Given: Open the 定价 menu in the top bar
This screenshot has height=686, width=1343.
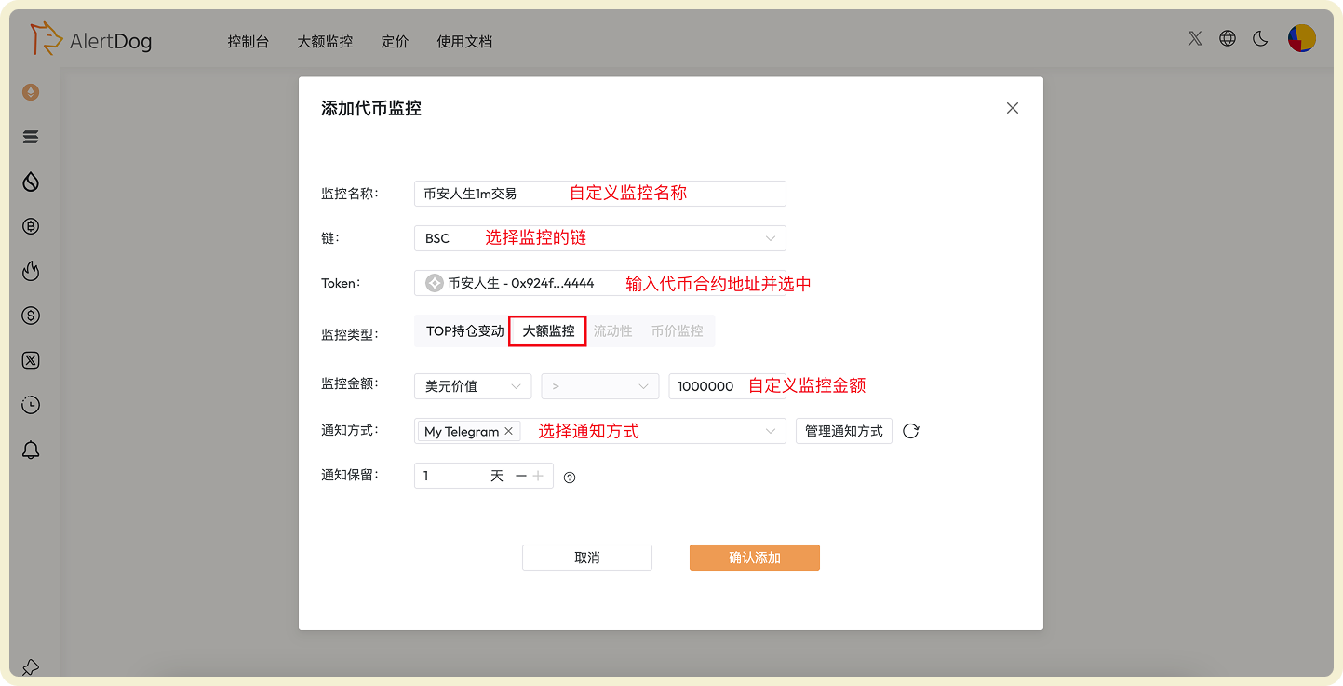Looking at the screenshot, I should coord(395,41).
